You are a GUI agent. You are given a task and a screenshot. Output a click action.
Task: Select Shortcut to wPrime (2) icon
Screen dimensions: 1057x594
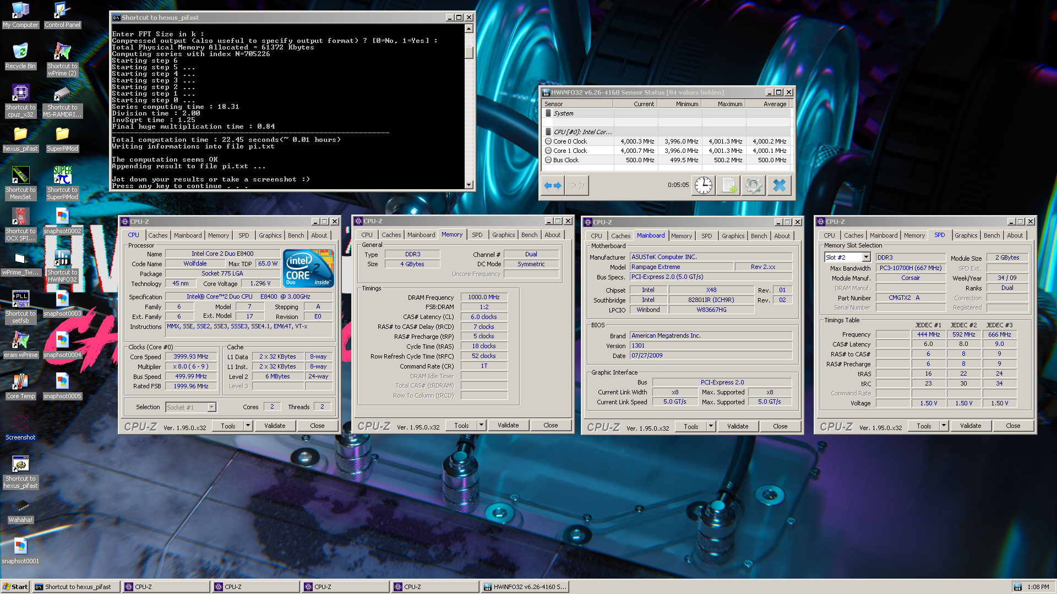coord(62,59)
